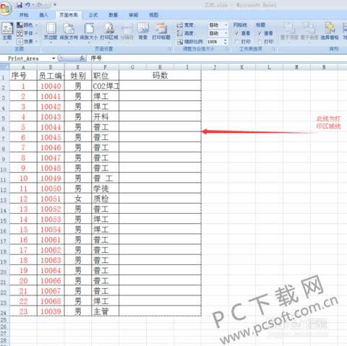
Task: Switch to the 插入 (Insert) tab
Action: point(43,15)
